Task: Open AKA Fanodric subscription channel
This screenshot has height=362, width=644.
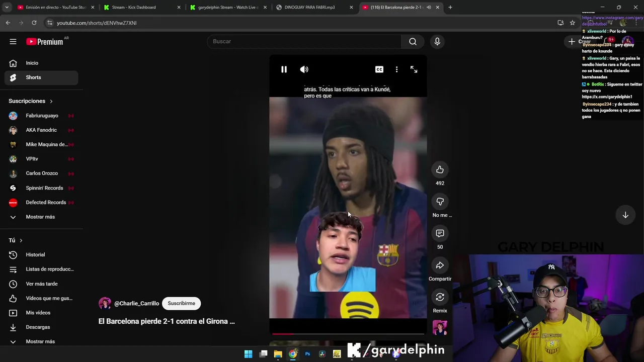Action: [42, 130]
